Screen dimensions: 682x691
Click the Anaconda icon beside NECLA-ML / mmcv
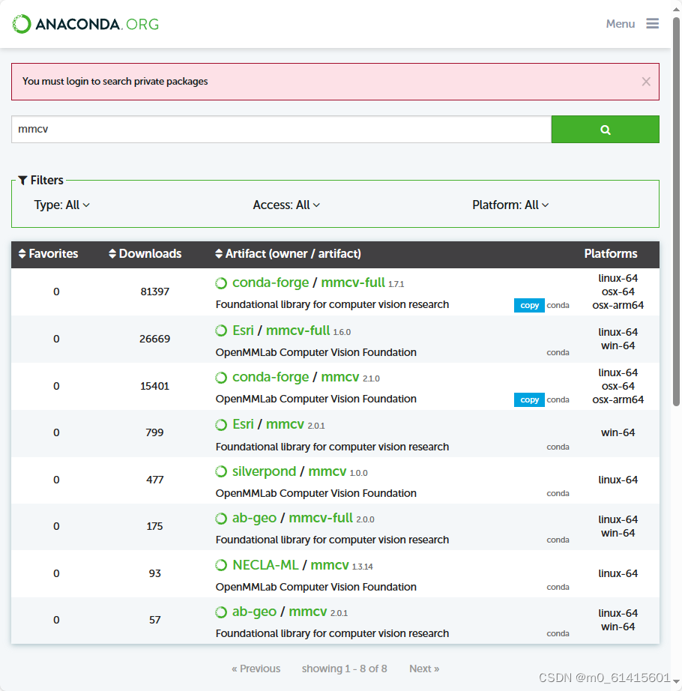pos(221,565)
